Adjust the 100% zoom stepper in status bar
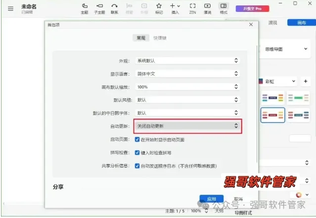The image size is (316, 218). point(206,211)
